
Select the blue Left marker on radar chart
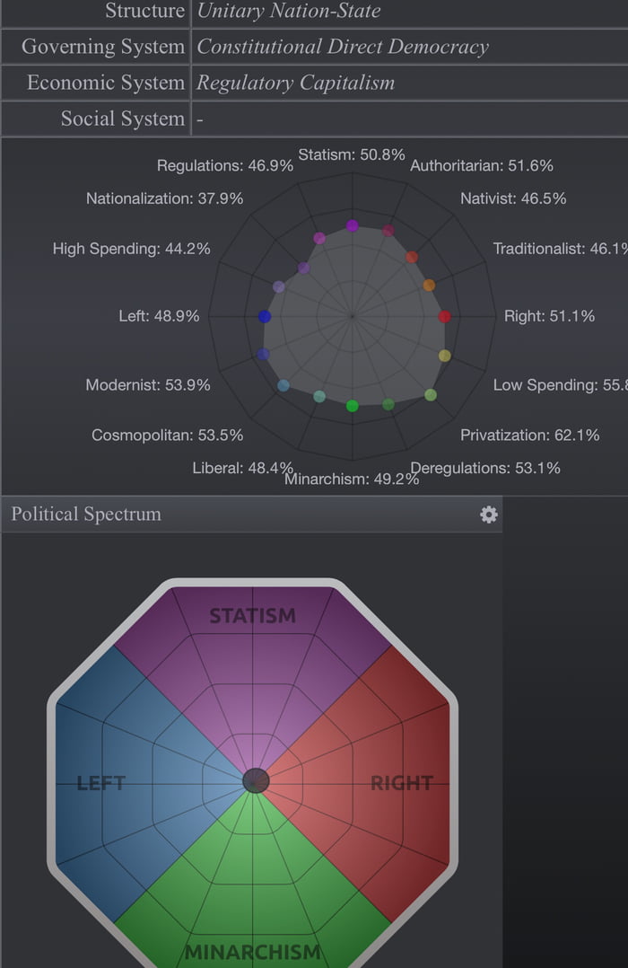coord(264,316)
